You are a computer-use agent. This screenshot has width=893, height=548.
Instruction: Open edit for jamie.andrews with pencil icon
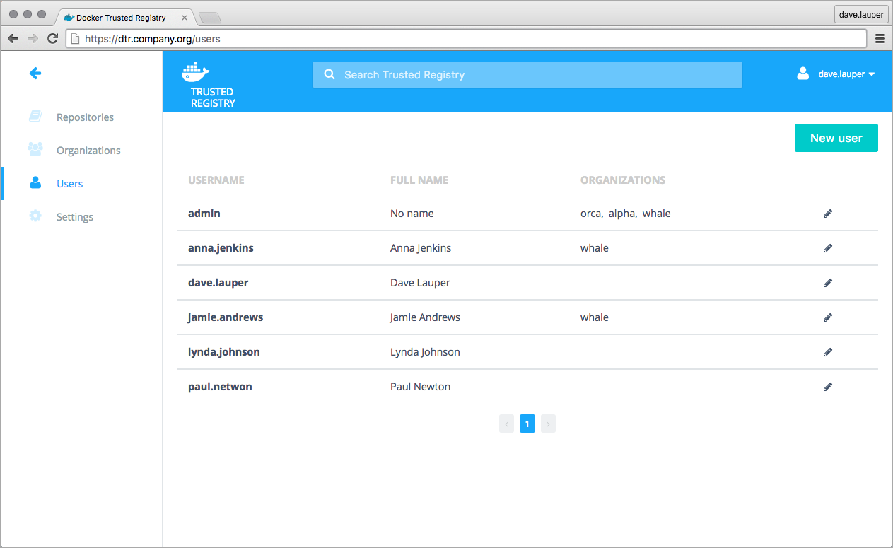(828, 317)
